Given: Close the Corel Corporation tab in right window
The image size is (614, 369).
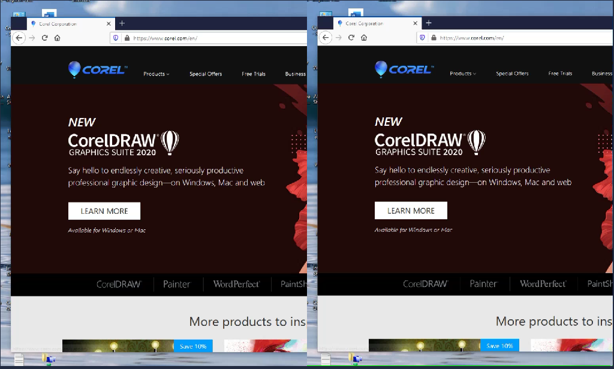Looking at the screenshot, I should (x=416, y=23).
